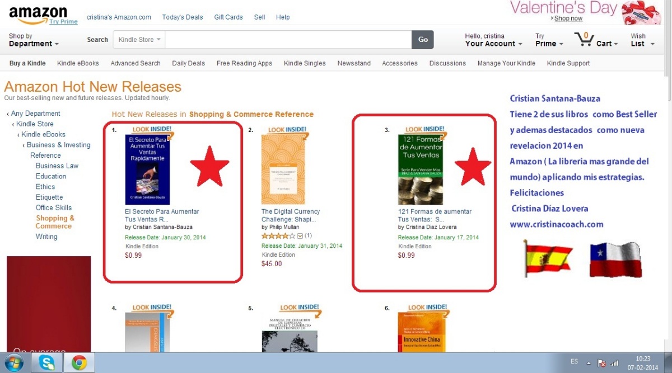Open the Your Account dropdown
The height and width of the screenshot is (373, 672).
(x=493, y=40)
